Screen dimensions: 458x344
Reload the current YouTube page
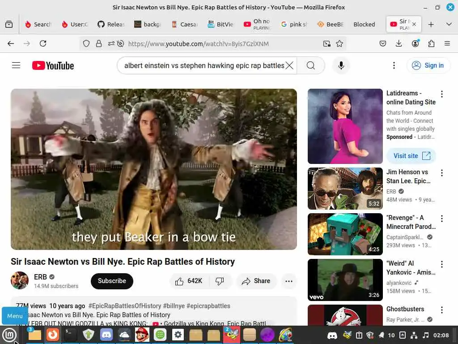(43, 43)
